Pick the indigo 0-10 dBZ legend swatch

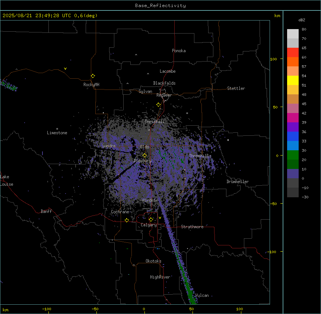pyautogui.click(x=293, y=174)
